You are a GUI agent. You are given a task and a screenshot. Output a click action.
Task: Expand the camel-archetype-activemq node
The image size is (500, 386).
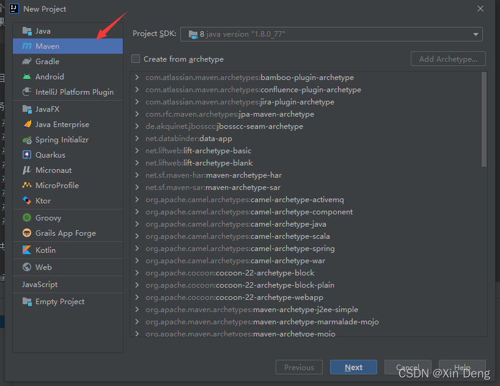[x=137, y=200]
